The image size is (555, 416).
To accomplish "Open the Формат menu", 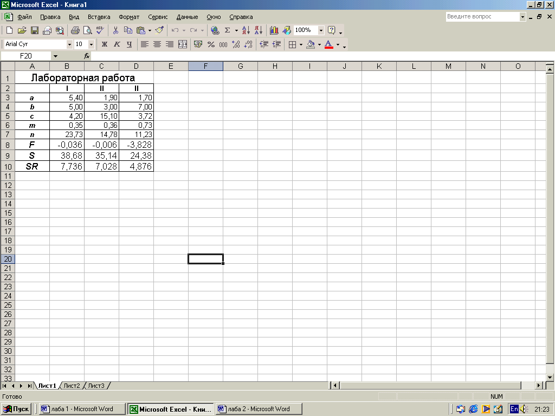I will pos(129,17).
